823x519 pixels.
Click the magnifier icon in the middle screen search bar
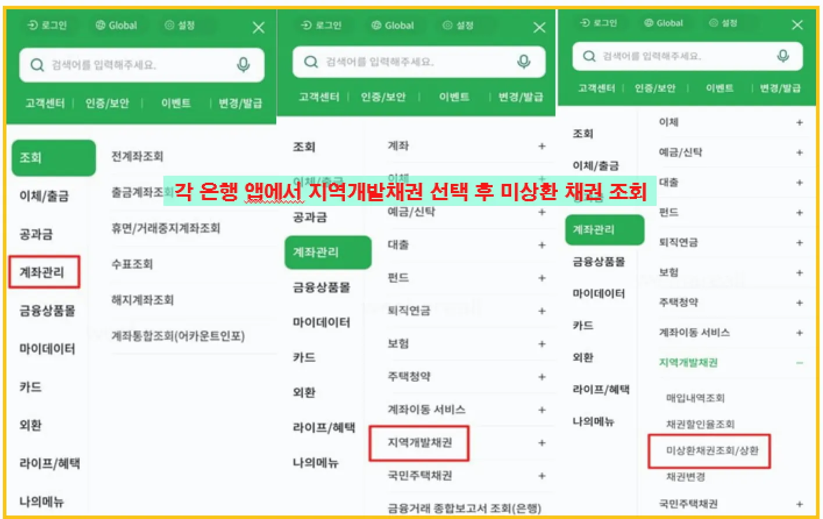click(311, 61)
